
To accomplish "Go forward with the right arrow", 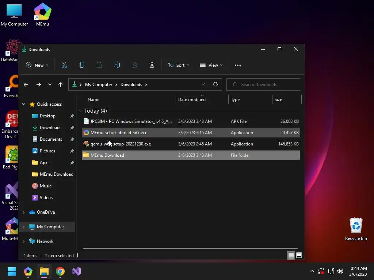I will tap(39, 85).
